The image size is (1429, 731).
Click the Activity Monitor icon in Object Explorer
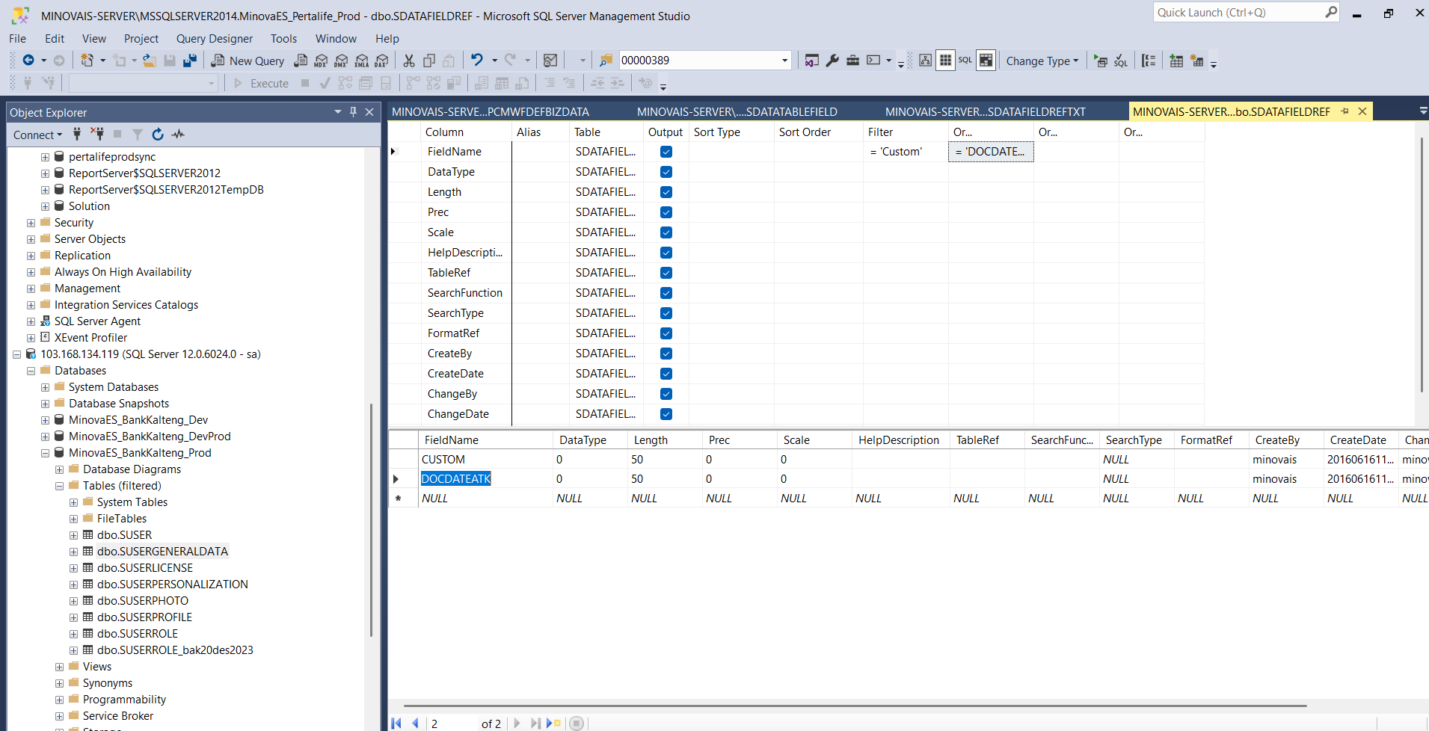(178, 135)
